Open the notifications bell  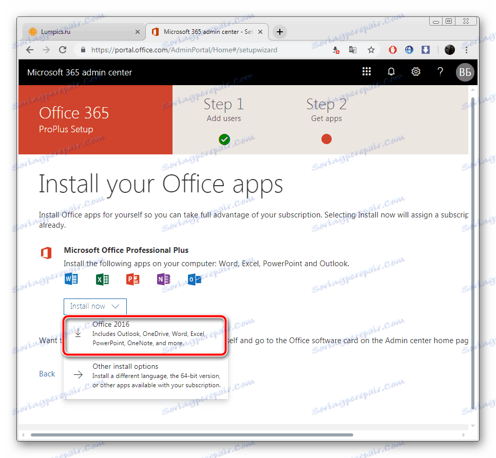point(391,72)
